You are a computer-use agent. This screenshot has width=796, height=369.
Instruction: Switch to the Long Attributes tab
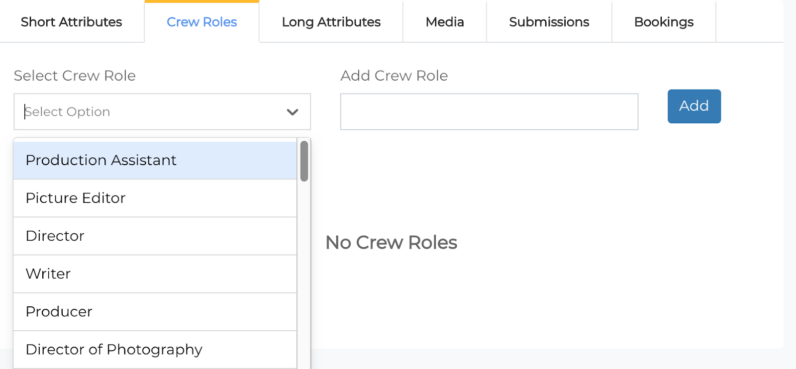[x=331, y=22]
